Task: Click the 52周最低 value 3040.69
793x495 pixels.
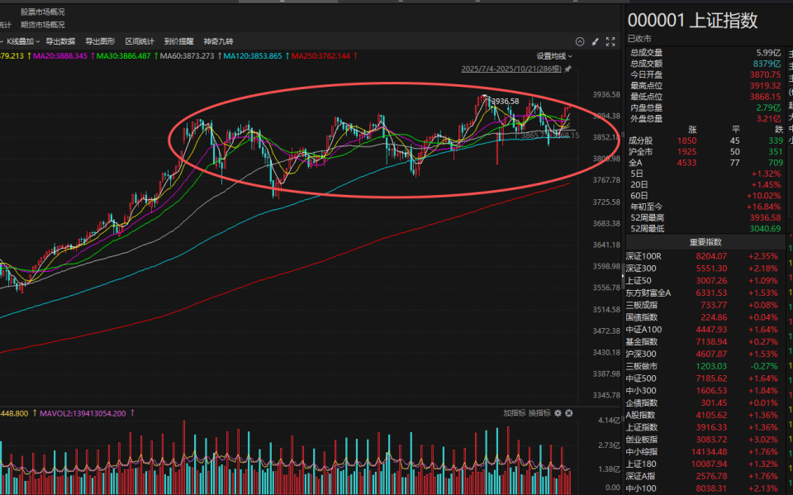Action: [765, 229]
